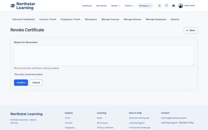
Task: Expand the Results dropdown
Action: 116,6
